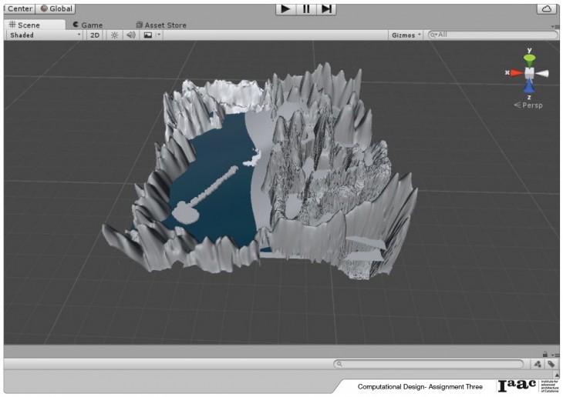The image size is (563, 397).
Task: Toggle scene effects image icon
Action: tap(147, 35)
